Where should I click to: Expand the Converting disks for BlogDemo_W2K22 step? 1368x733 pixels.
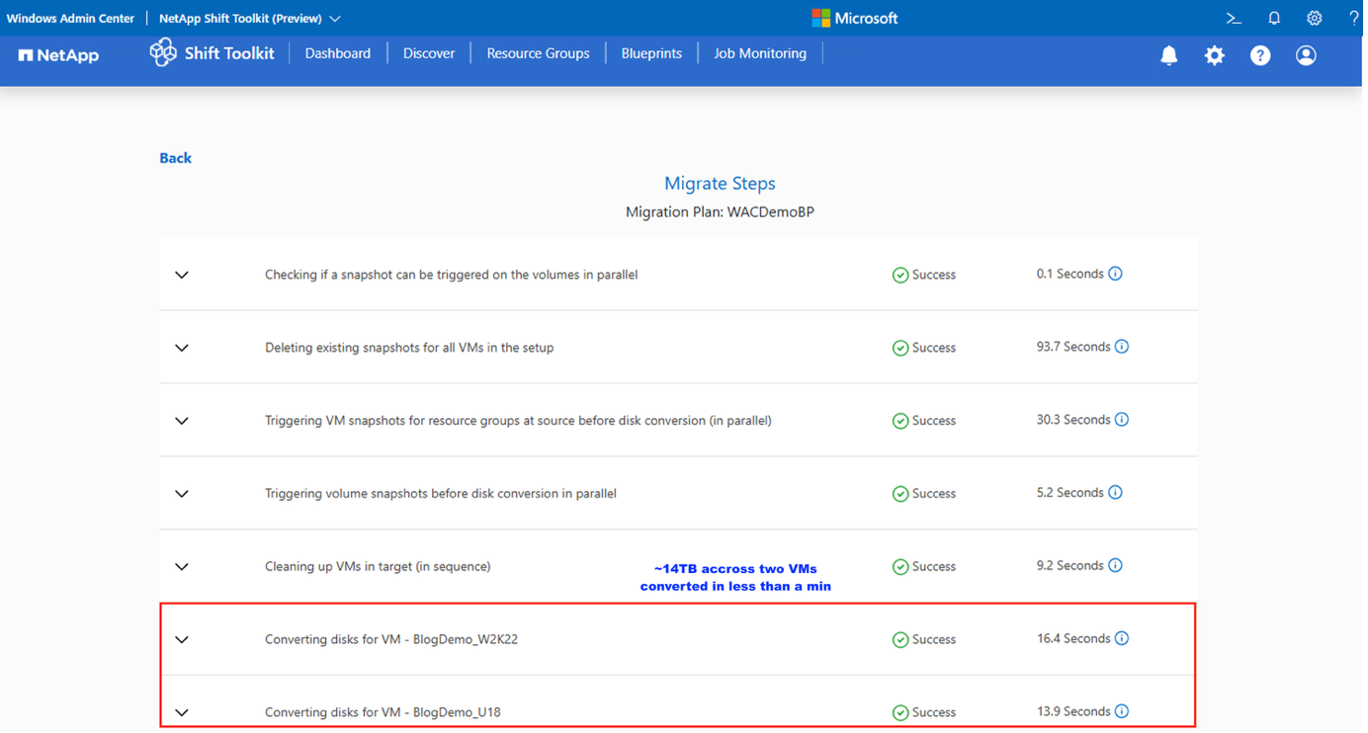coord(182,639)
